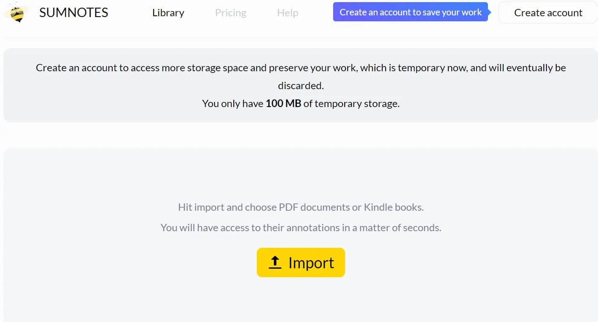Click the import instructions text area
The image size is (598, 322).
coord(301,217)
